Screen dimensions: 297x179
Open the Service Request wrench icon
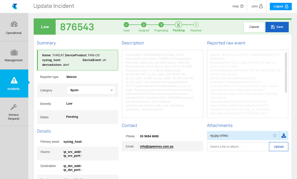tap(14, 107)
